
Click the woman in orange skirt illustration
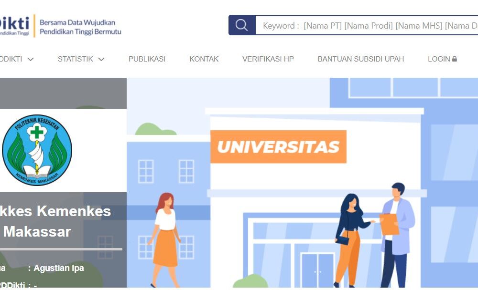click(165, 240)
